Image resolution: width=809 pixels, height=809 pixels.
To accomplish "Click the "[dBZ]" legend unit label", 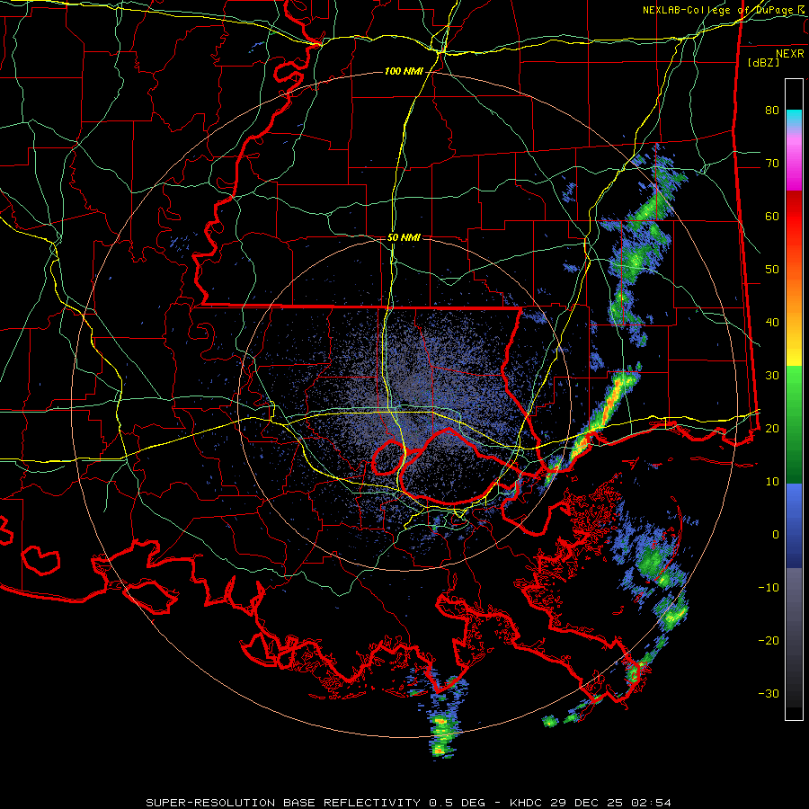I will pos(763,63).
